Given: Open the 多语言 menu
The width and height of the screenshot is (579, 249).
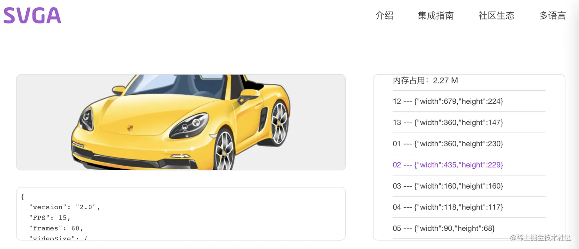Looking at the screenshot, I should click(x=553, y=16).
